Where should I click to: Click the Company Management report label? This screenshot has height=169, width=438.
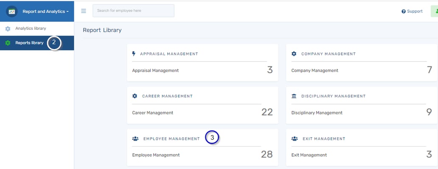(x=315, y=71)
